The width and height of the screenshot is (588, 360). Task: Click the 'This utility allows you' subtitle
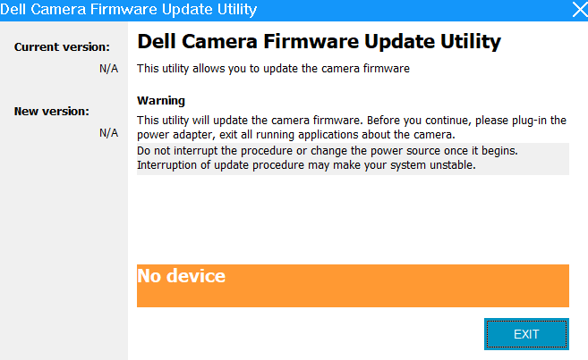click(x=273, y=69)
